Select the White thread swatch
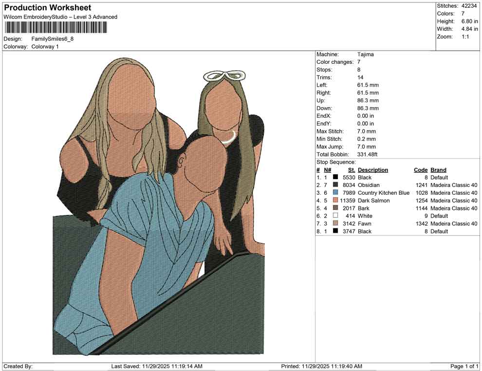Screen dimensions: 482x371 pyautogui.click(x=335, y=216)
